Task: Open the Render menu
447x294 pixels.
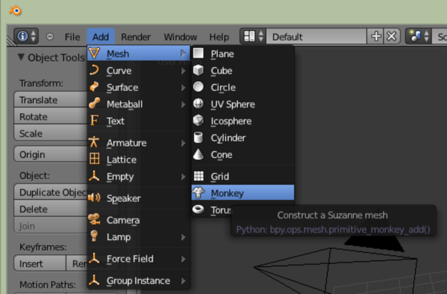Action: 135,36
